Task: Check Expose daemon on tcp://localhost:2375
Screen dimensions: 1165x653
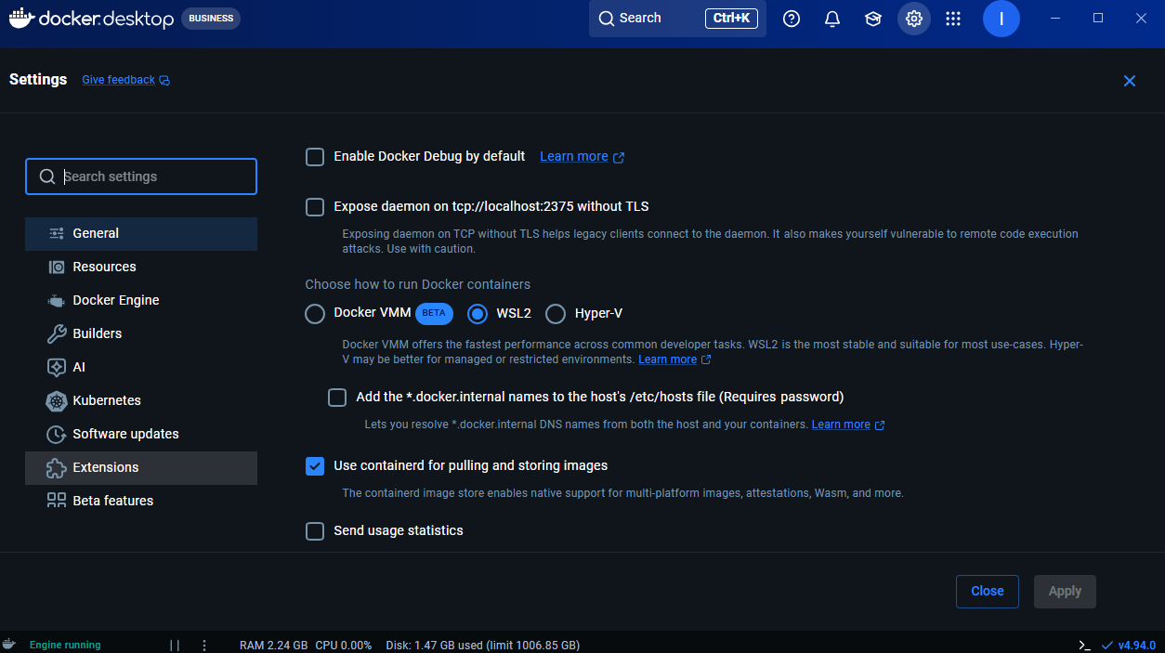Action: 315,207
